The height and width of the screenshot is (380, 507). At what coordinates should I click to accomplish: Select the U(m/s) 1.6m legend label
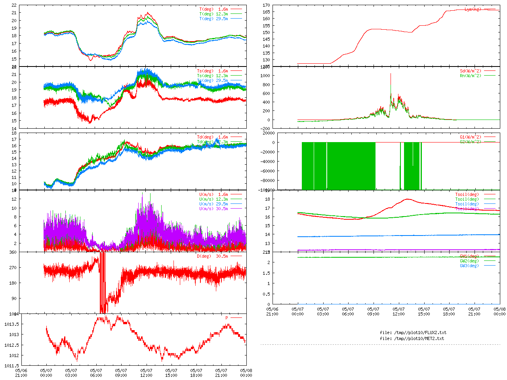[213, 194]
